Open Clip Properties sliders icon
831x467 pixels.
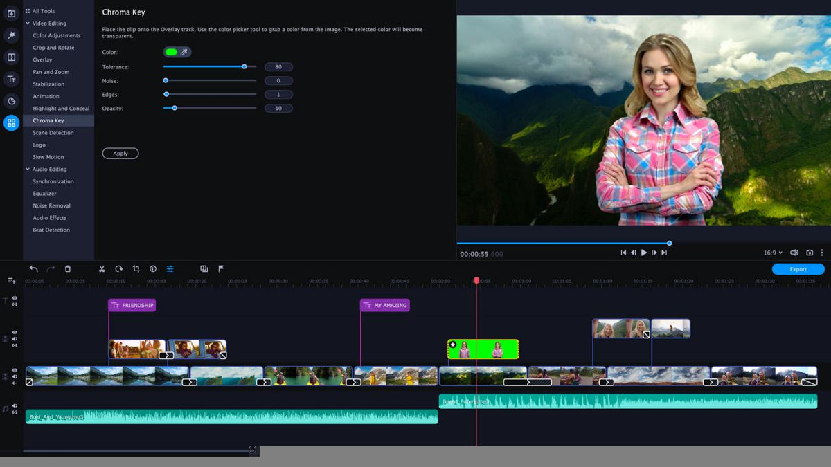coord(170,268)
